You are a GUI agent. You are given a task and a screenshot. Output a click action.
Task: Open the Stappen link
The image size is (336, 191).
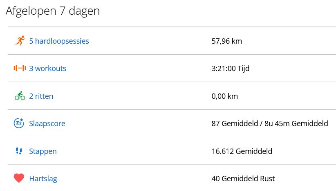pos(43,151)
